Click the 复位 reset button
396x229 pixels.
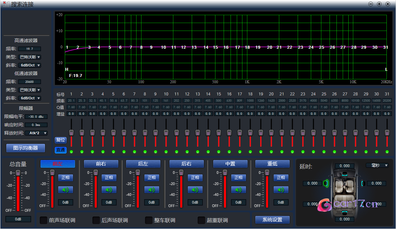click(x=61, y=140)
